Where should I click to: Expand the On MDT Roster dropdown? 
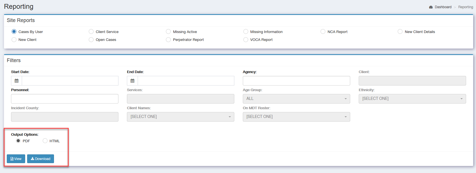point(296,117)
